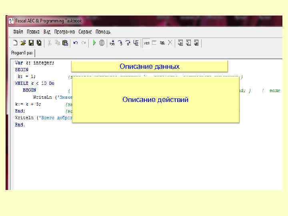Click the 'WHILE k < 10 Do' line
This screenshot has height=216, width=288.
click(x=34, y=83)
